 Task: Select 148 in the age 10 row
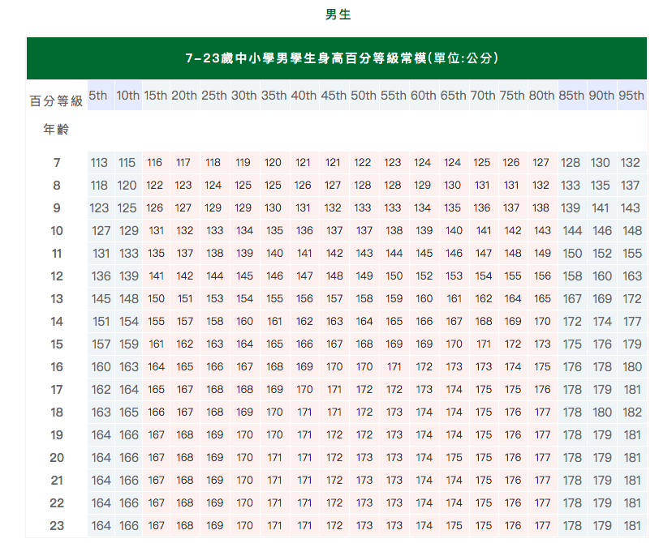point(632,231)
